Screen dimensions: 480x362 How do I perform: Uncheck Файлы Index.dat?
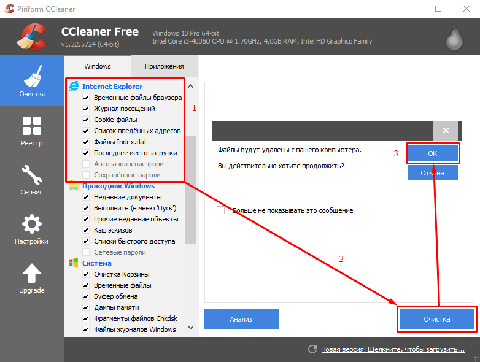point(86,142)
